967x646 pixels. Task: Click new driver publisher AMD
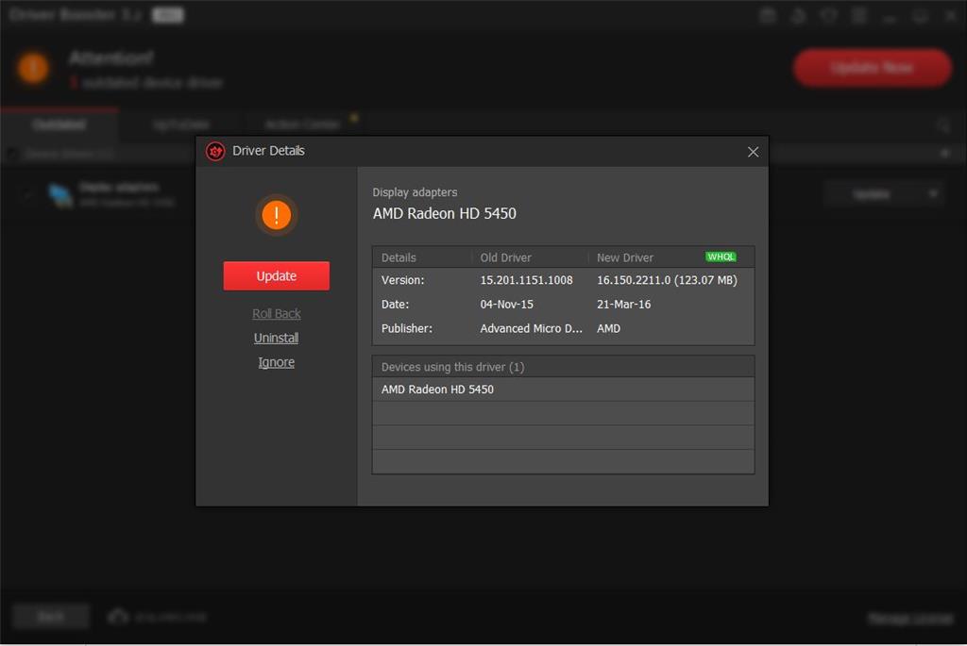608,328
